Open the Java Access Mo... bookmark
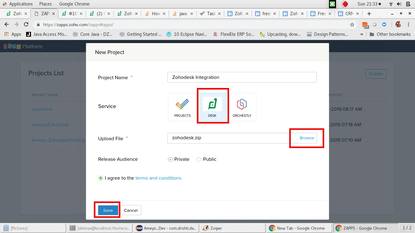The height and width of the screenshot is (233, 415). click(x=47, y=34)
